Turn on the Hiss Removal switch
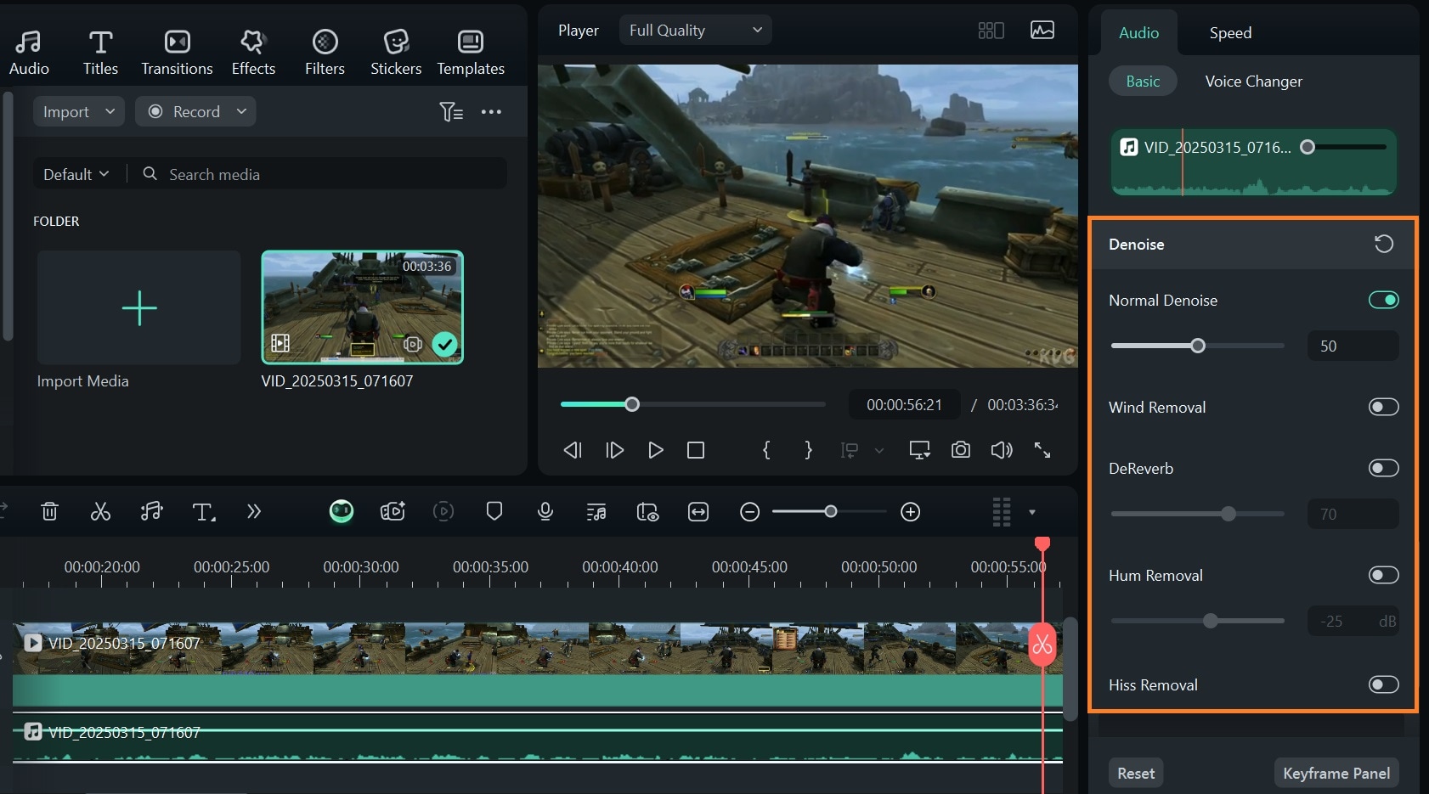Image resolution: width=1429 pixels, height=794 pixels. (x=1383, y=684)
